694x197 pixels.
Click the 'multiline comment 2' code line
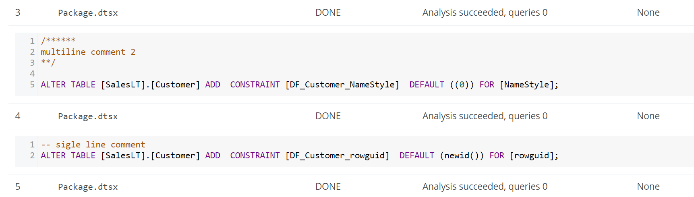point(88,52)
